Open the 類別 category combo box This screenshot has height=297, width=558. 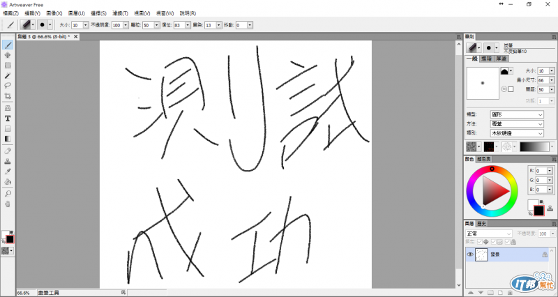click(x=517, y=133)
